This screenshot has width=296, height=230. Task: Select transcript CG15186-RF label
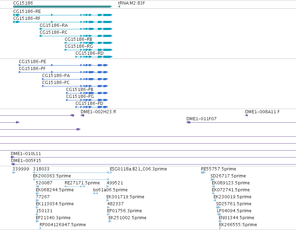point(27,18)
